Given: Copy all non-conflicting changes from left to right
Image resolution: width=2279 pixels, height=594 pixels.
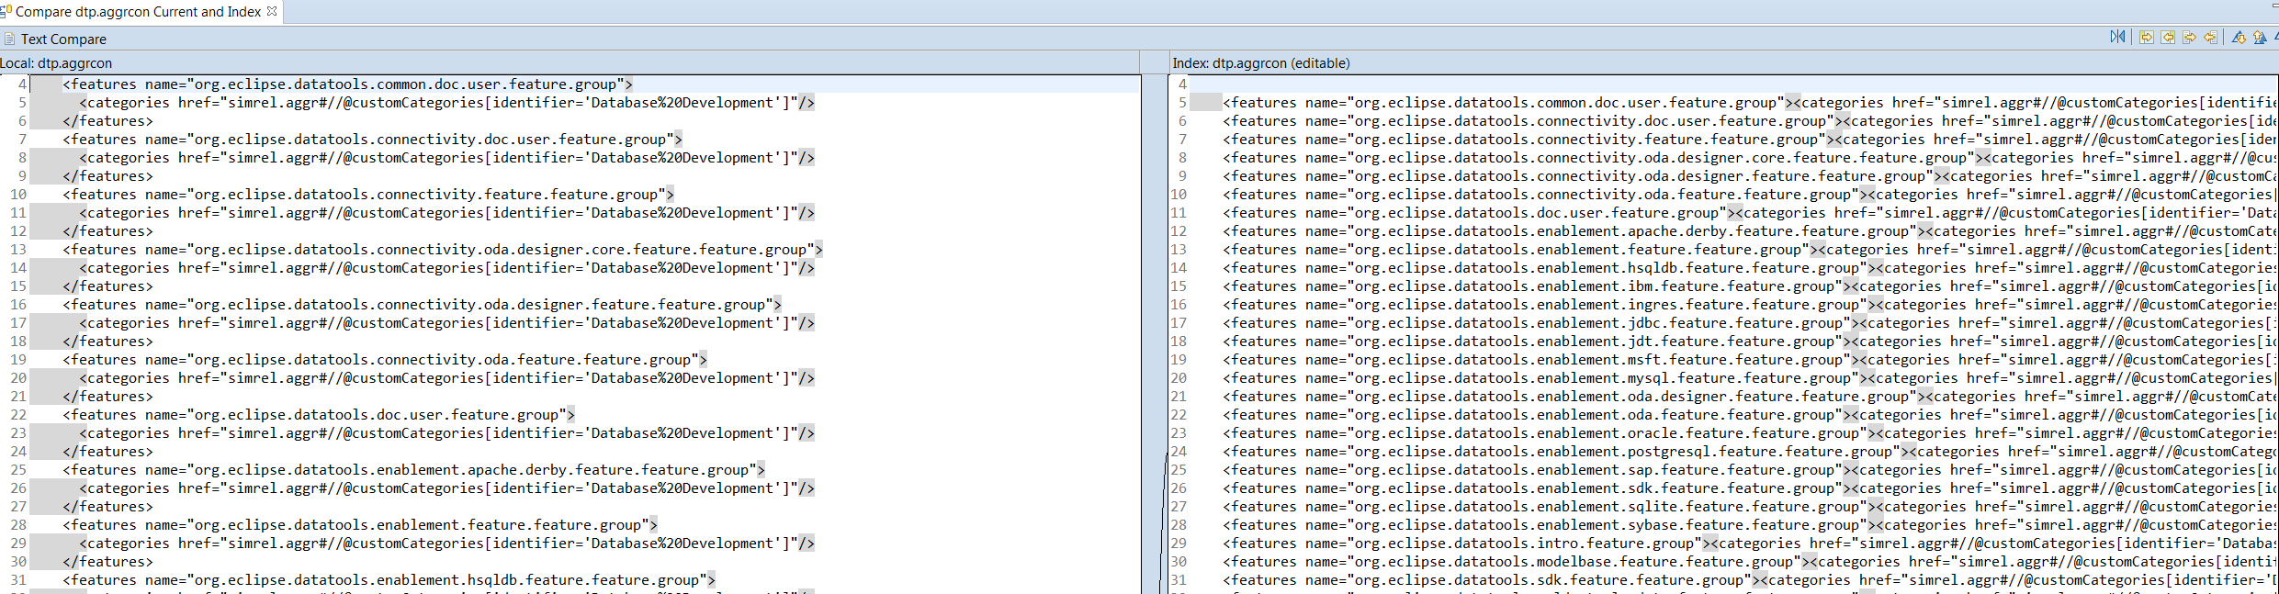Looking at the screenshot, I should click(x=2147, y=38).
